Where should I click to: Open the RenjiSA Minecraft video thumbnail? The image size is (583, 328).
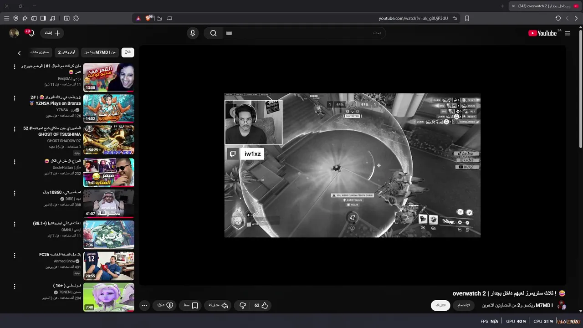coord(108,77)
